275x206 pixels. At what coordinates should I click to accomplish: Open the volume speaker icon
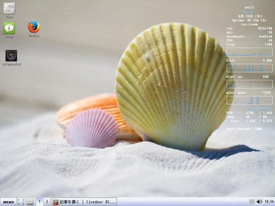[260, 201]
